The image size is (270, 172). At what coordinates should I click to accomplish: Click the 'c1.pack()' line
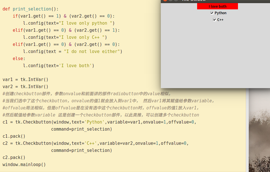(14, 136)
